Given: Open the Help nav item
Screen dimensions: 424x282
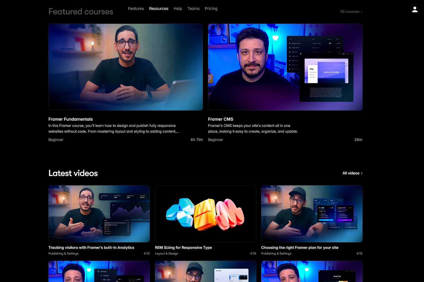Looking at the screenshot, I should (x=178, y=9).
